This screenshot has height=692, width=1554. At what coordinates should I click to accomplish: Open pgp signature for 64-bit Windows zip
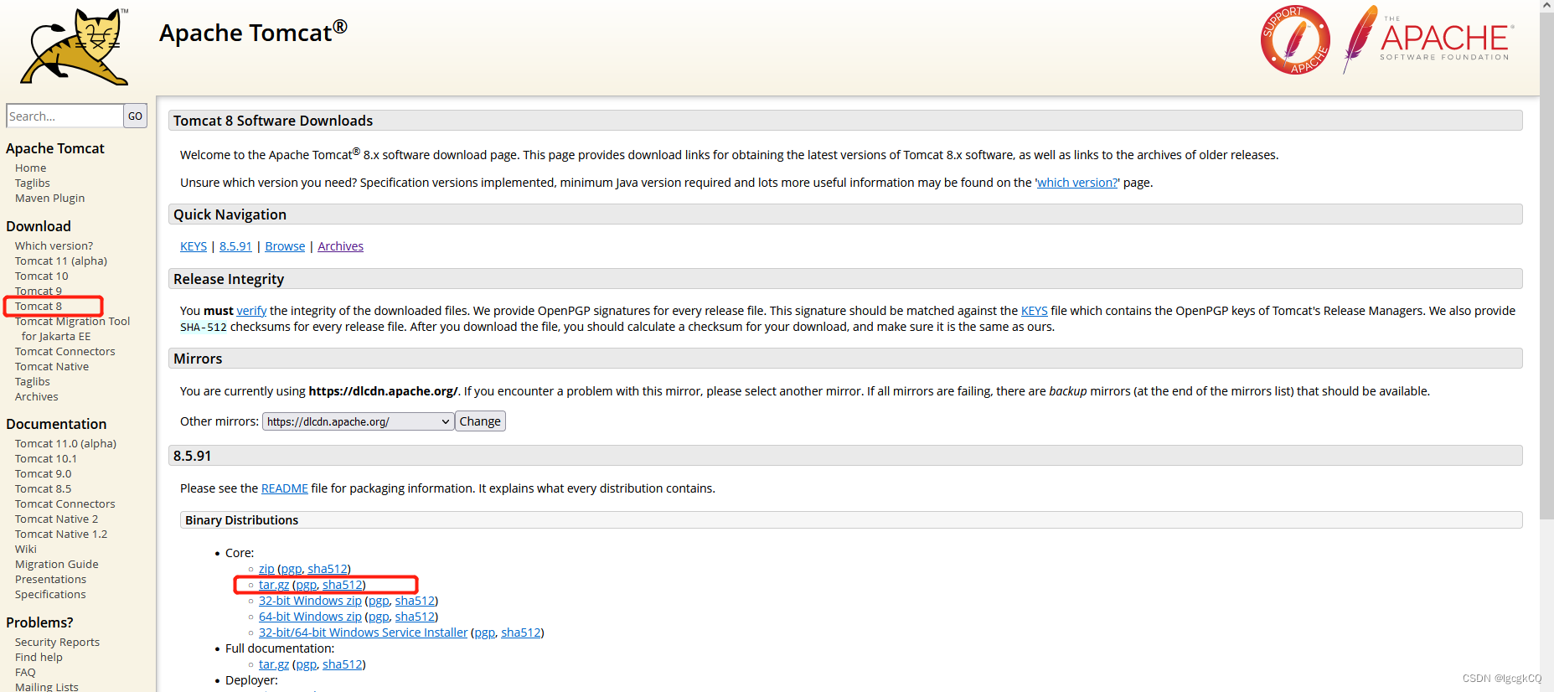pyautogui.click(x=379, y=617)
